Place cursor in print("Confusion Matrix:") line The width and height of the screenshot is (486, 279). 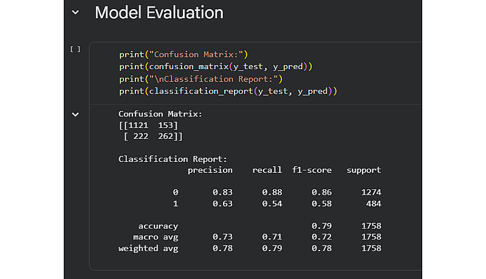click(183, 55)
